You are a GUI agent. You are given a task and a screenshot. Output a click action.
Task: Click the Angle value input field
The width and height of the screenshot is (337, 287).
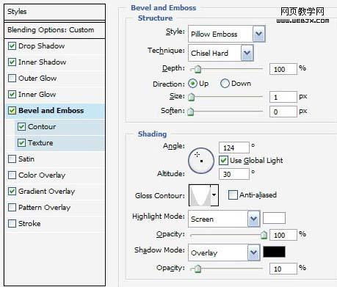click(234, 148)
